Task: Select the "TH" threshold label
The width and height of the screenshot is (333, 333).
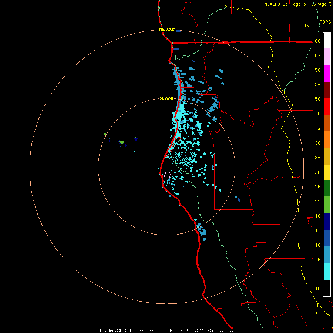Action: tap(318, 289)
